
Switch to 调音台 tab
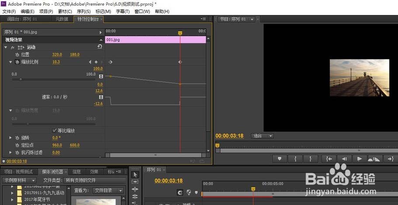22,19
